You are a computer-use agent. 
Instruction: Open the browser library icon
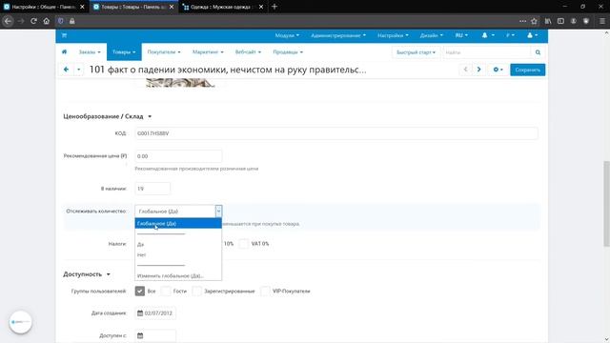(x=548, y=21)
